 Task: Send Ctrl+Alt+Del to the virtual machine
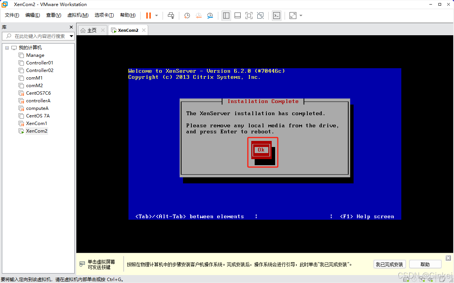(x=171, y=16)
